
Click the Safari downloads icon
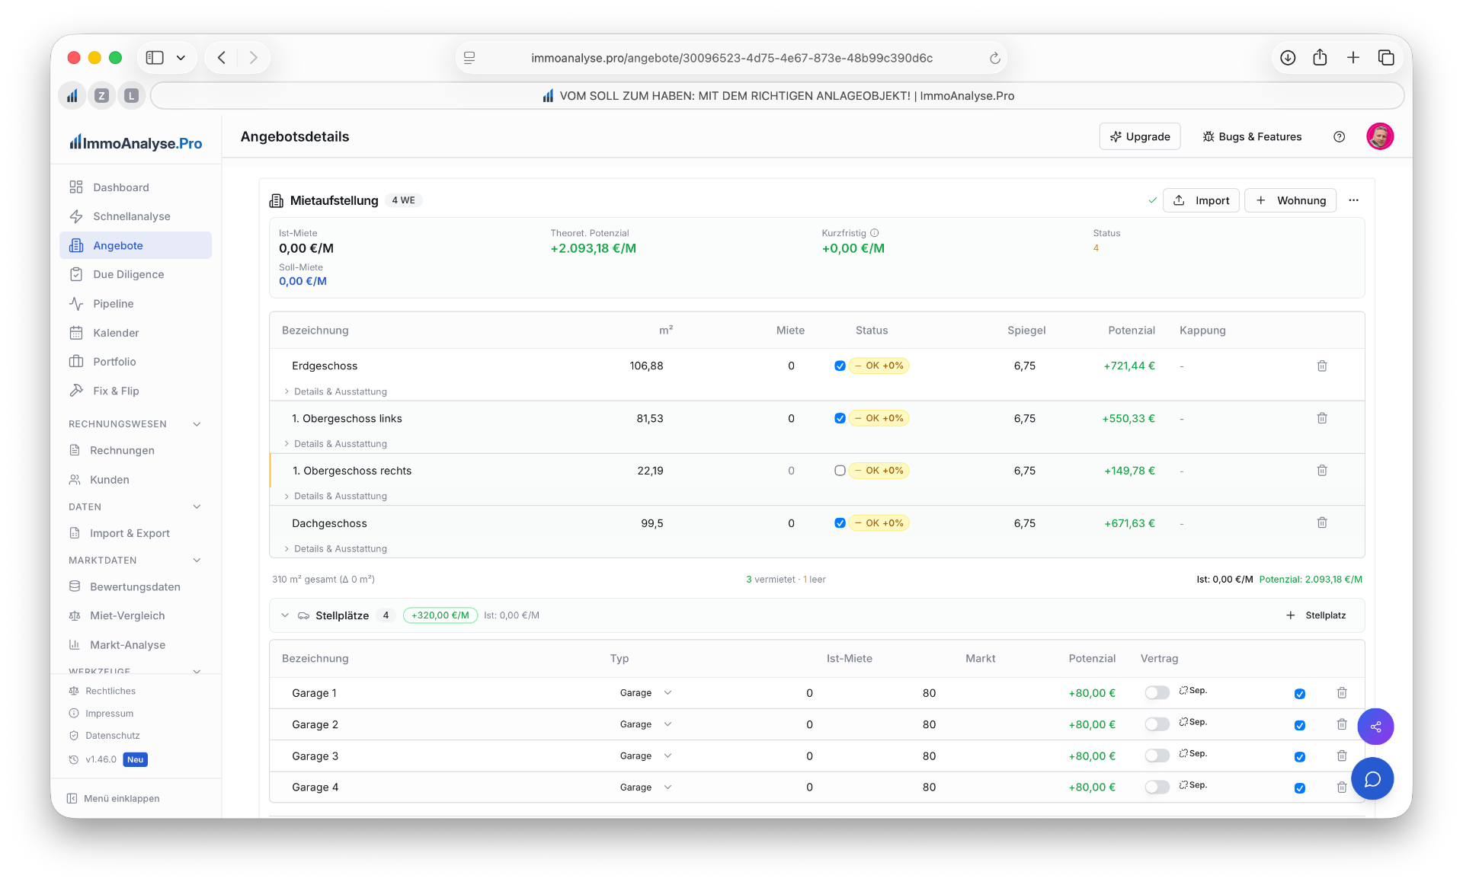1288,58
